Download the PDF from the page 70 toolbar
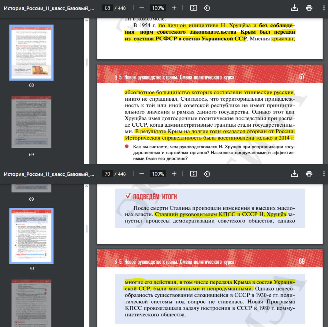 tap(294, 174)
